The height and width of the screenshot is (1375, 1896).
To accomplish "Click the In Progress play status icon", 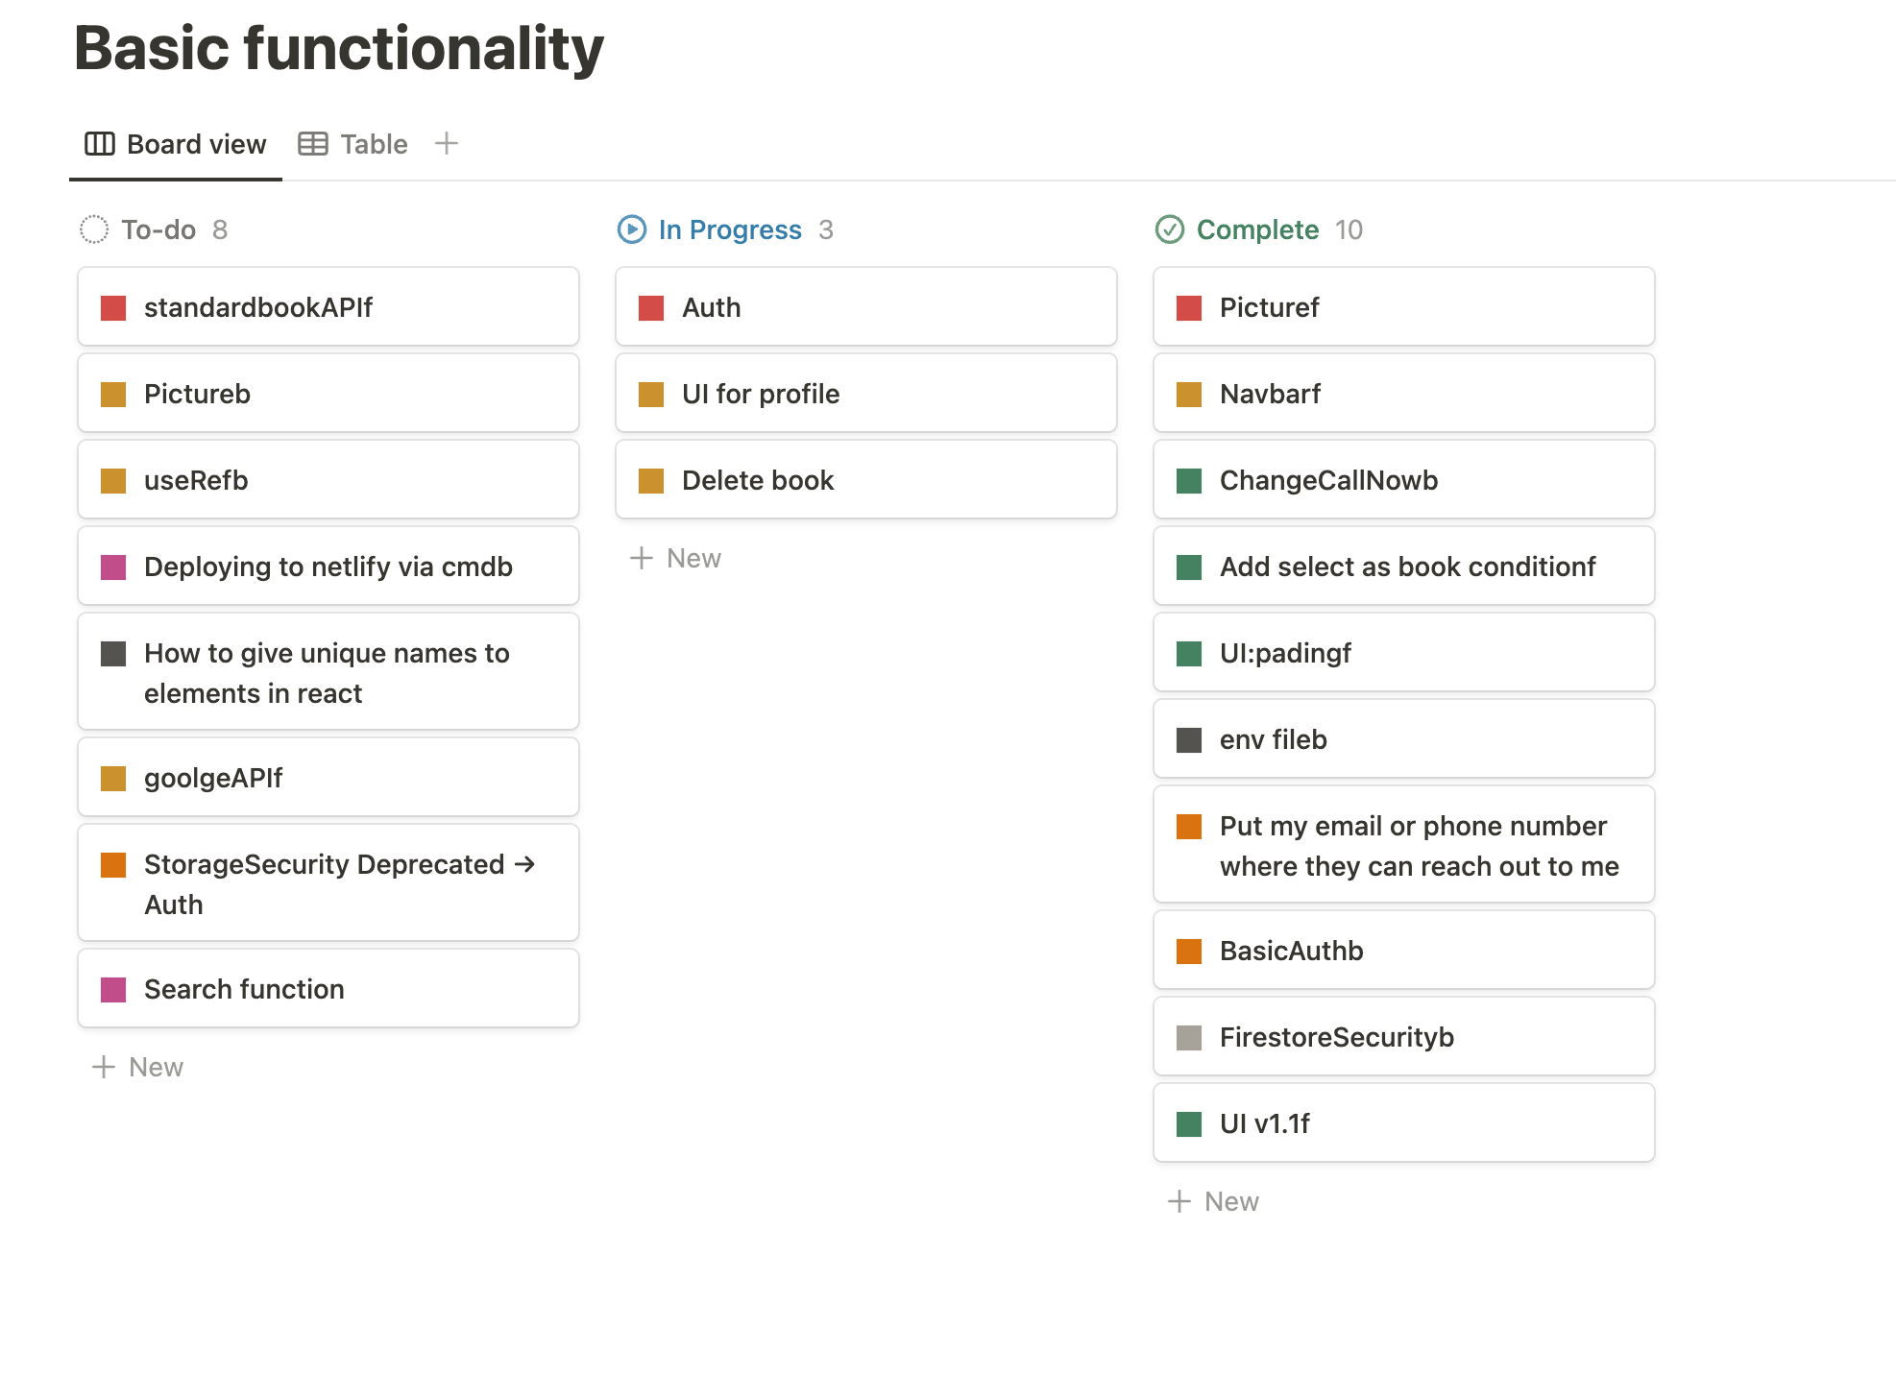I will point(632,229).
